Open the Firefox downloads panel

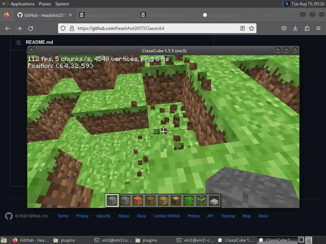coord(295,28)
